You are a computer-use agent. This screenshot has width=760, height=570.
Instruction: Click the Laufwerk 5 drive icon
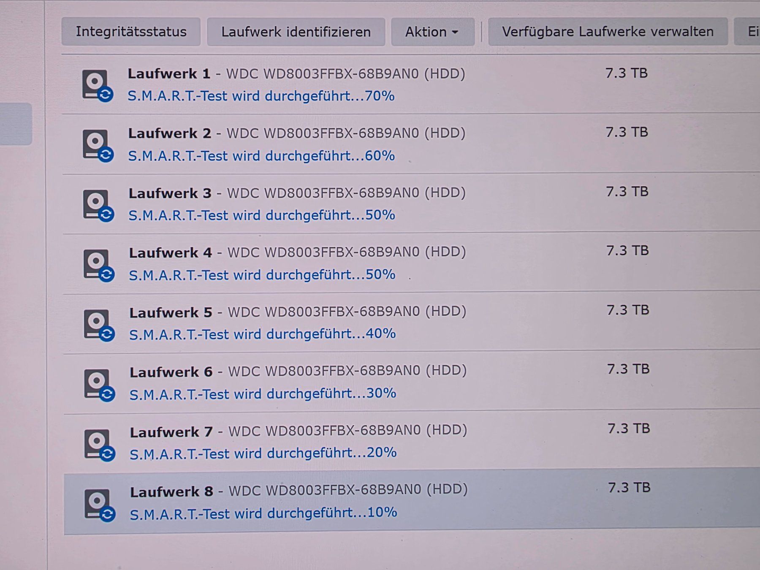[x=99, y=325]
